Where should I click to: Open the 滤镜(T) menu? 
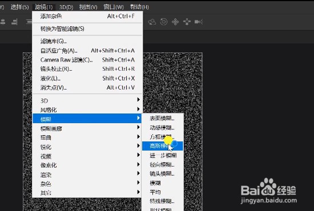pos(43,7)
